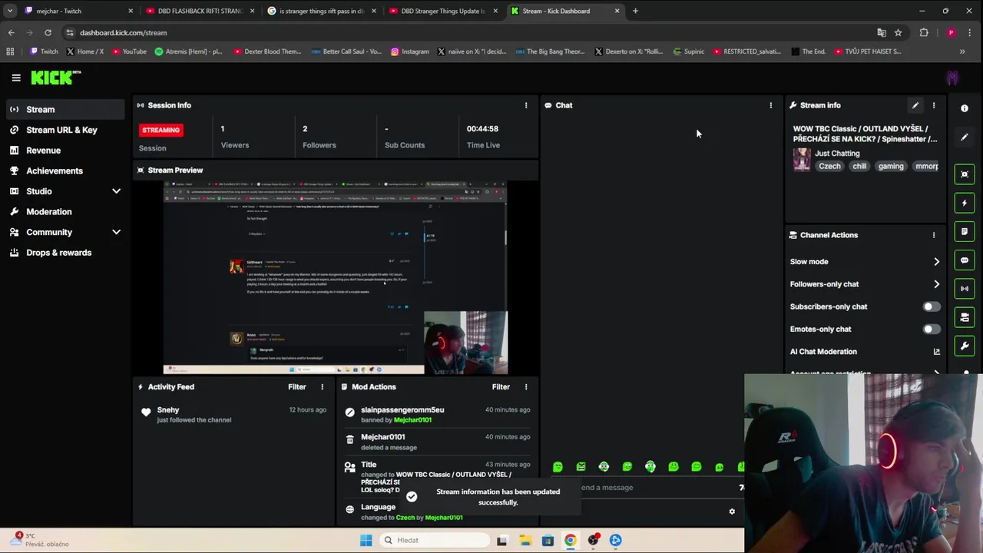983x553 pixels.
Task: Click the Czech tag in Stream info
Action: [829, 166]
